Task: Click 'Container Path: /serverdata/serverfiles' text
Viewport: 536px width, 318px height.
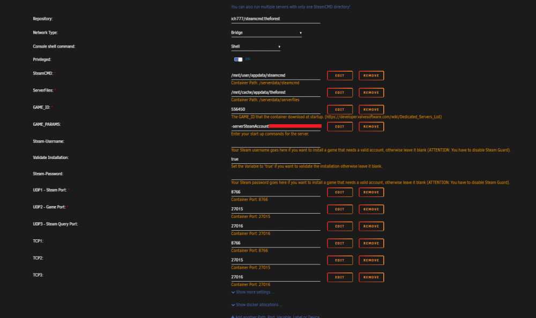Action: (x=265, y=100)
